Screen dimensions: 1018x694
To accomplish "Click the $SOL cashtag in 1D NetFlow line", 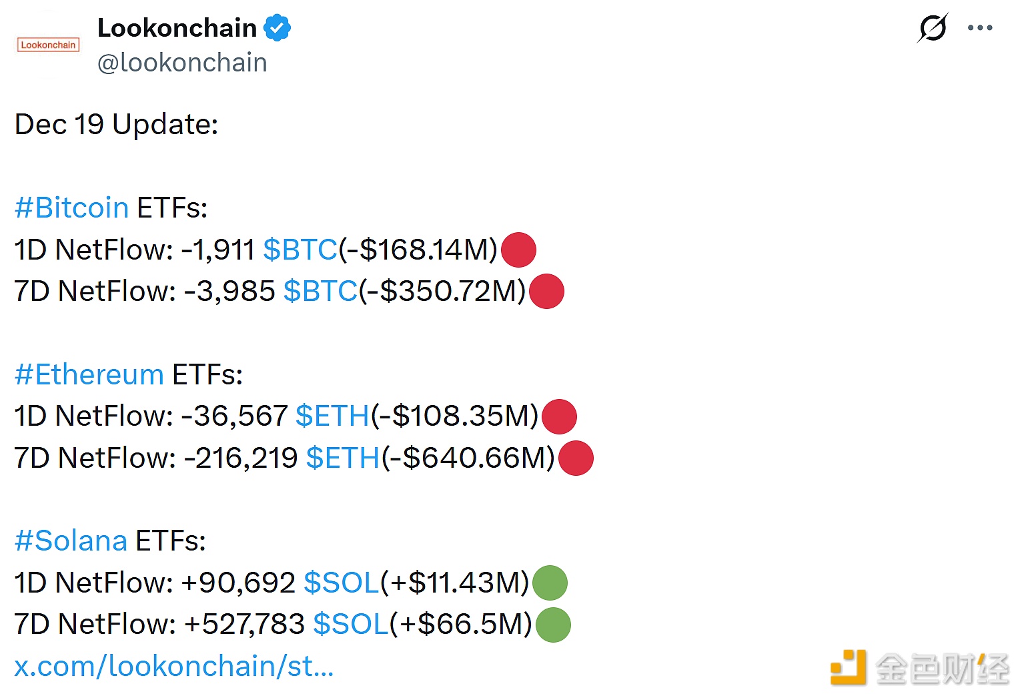I will point(342,583).
